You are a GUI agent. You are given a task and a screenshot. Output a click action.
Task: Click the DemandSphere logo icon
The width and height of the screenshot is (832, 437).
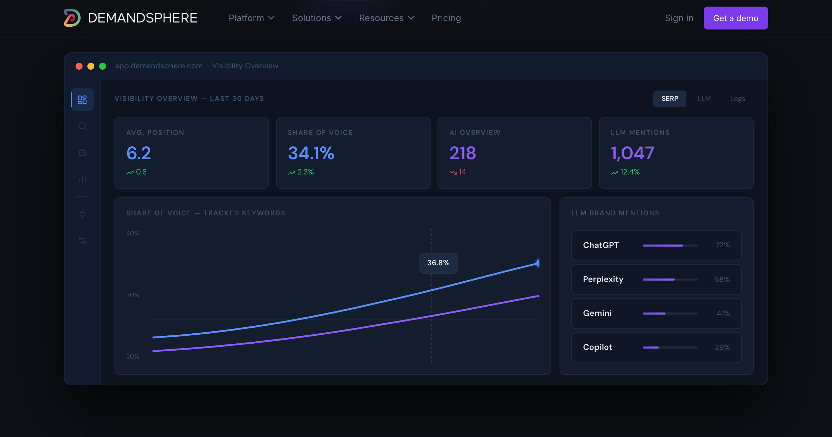click(x=72, y=18)
